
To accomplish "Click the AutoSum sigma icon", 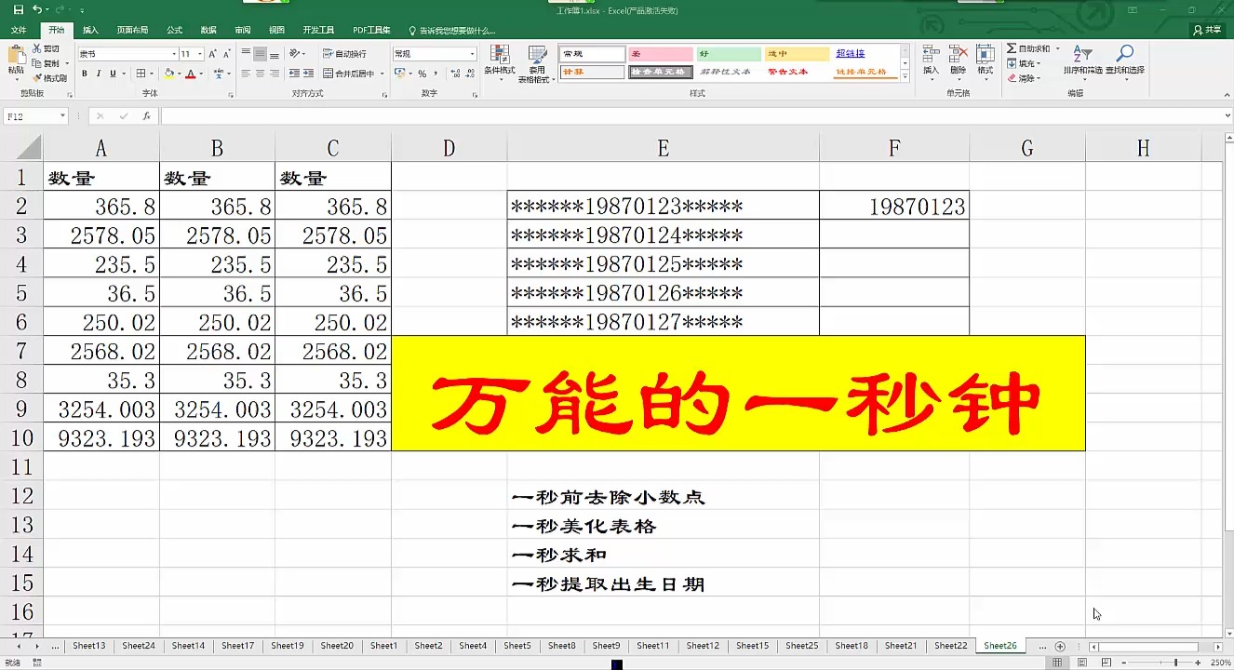I will click(1012, 48).
